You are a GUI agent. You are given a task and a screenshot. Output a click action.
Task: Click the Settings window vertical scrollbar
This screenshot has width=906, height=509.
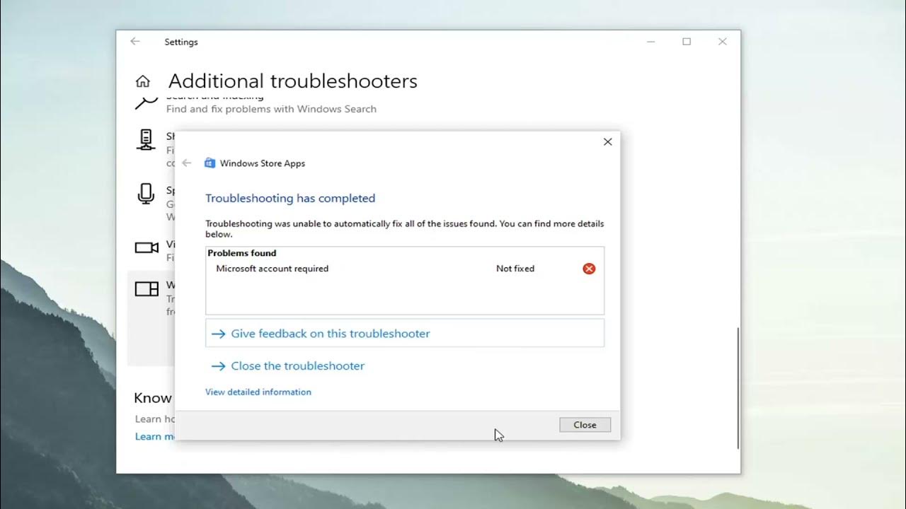coord(738,387)
